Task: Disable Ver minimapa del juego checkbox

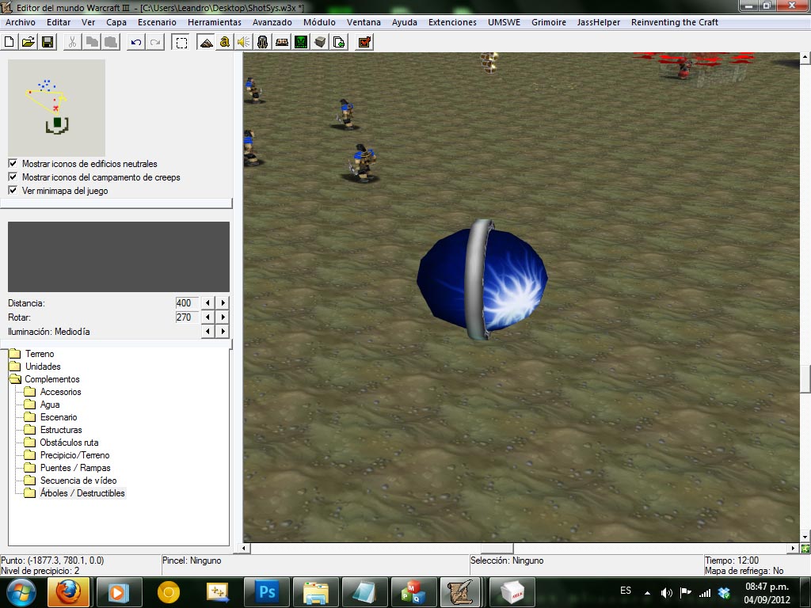Action: click(13, 190)
